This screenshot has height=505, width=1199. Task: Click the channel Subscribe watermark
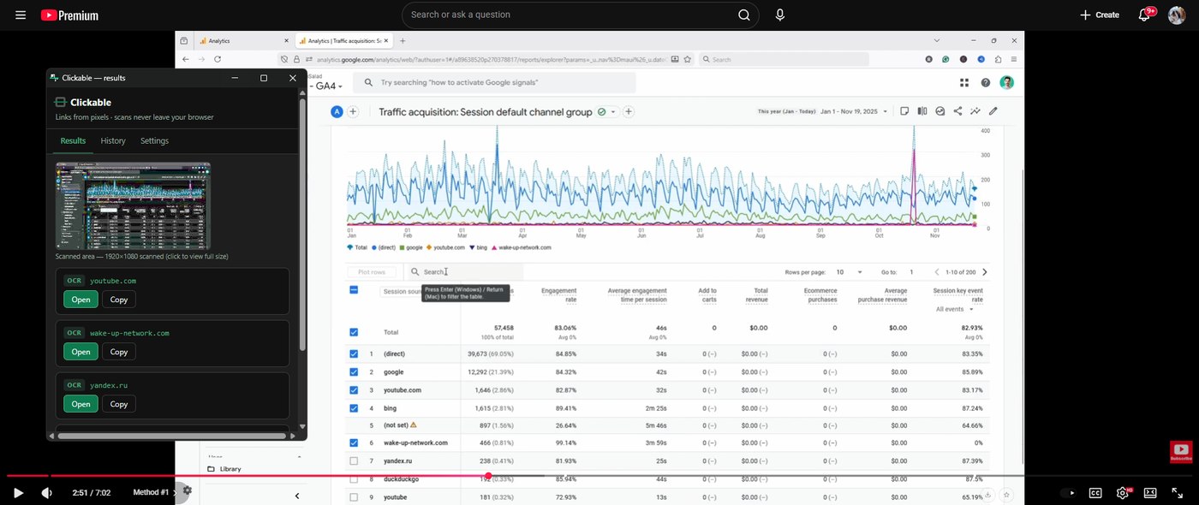1181,452
